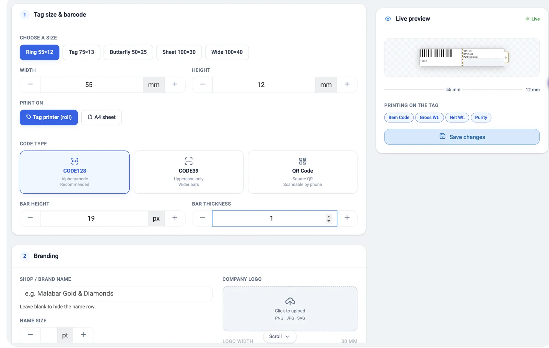Raise bar height with the plus icon
Viewport: 549px width, 348px height.
pyautogui.click(x=175, y=218)
